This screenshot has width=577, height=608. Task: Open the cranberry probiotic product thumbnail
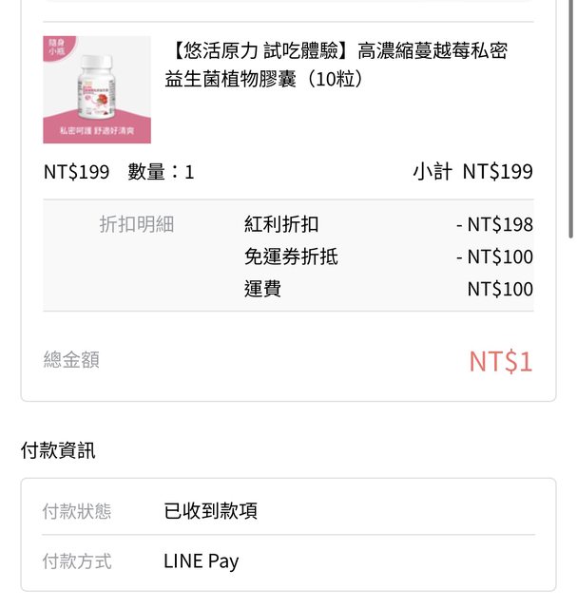tap(97, 89)
